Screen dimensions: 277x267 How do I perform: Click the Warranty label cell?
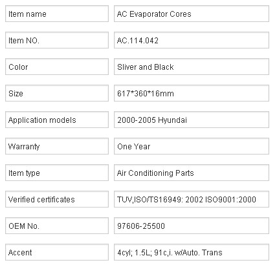click(57, 146)
